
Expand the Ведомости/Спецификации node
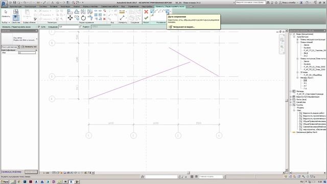point(291,97)
